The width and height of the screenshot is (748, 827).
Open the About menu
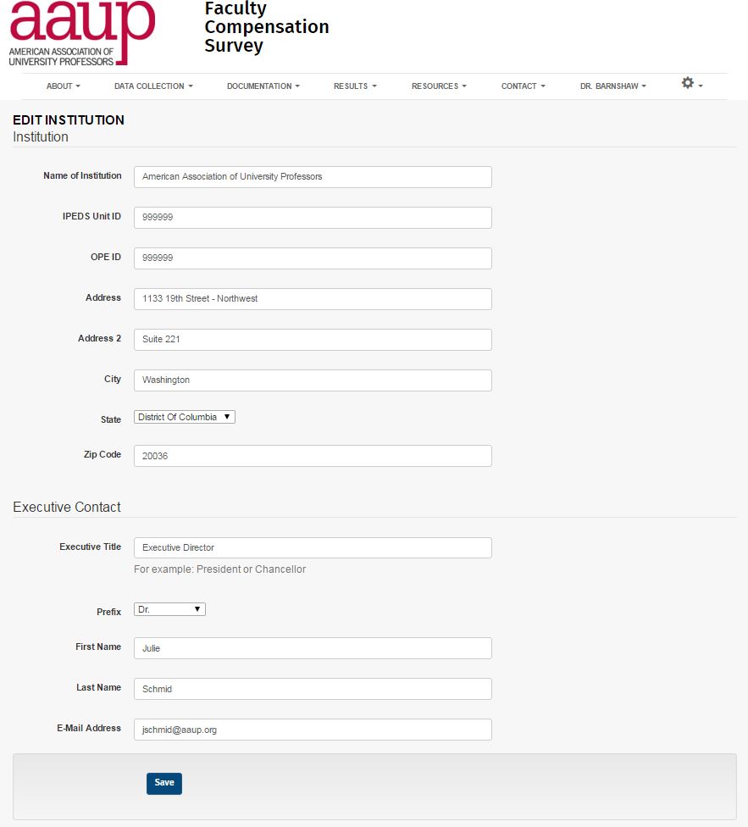tap(64, 86)
